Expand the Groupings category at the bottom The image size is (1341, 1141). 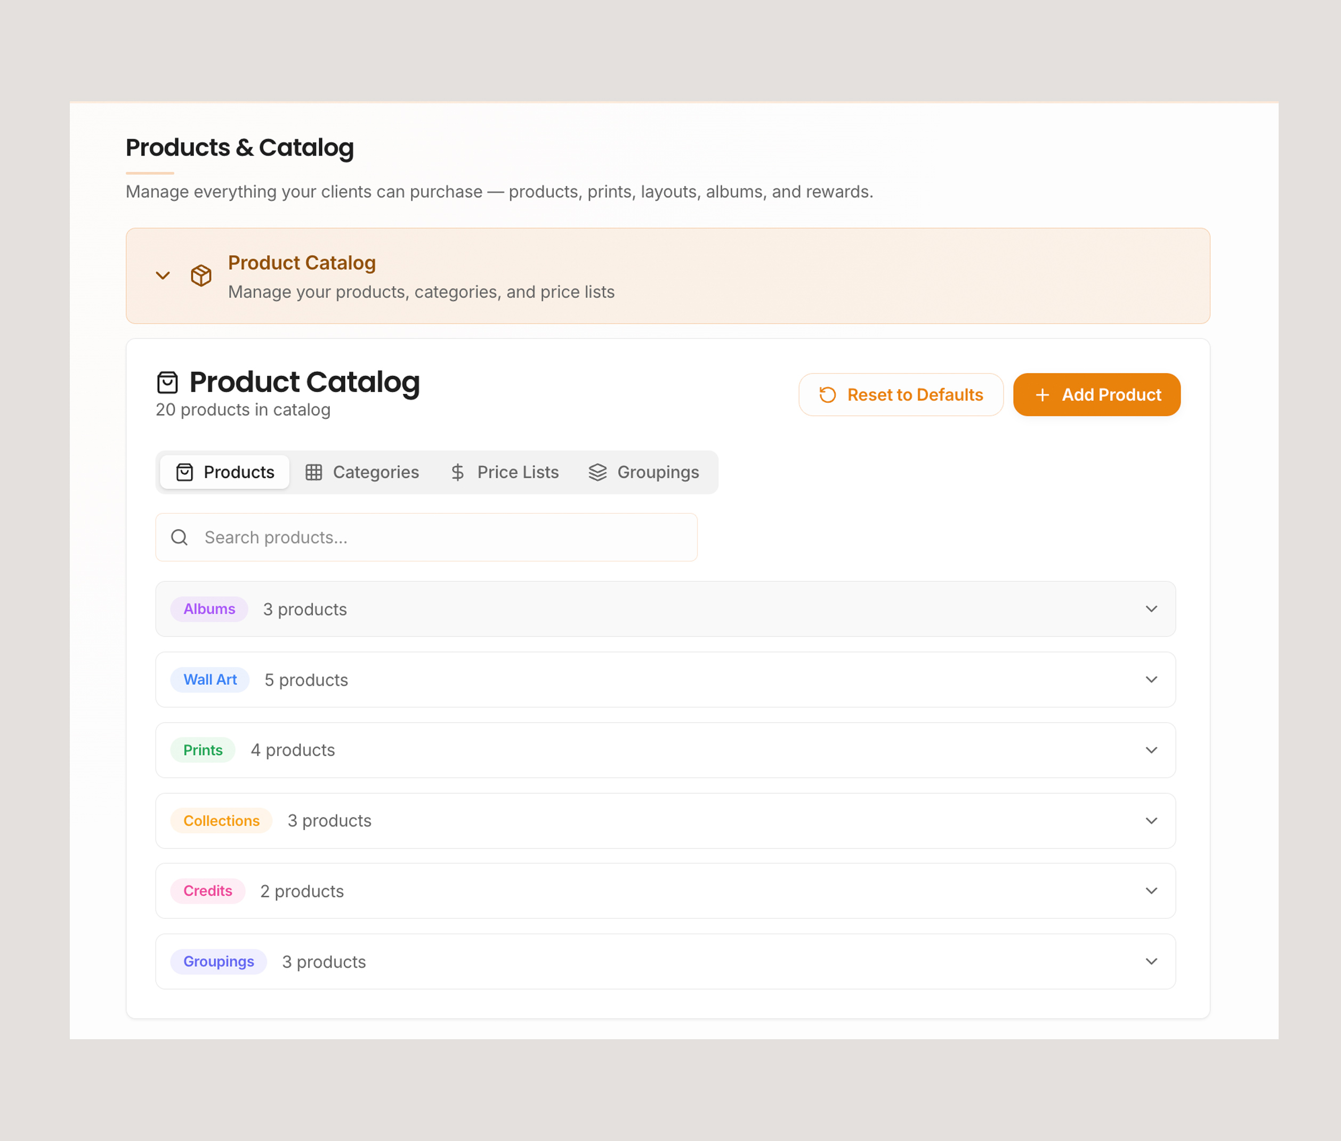1151,962
